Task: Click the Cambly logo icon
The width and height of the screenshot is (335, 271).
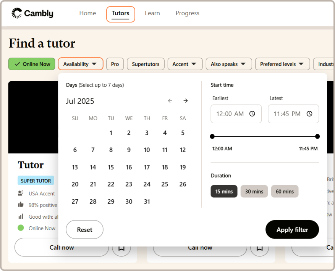Action: [x=17, y=13]
